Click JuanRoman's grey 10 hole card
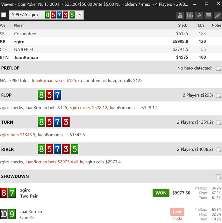 point(4,214)
